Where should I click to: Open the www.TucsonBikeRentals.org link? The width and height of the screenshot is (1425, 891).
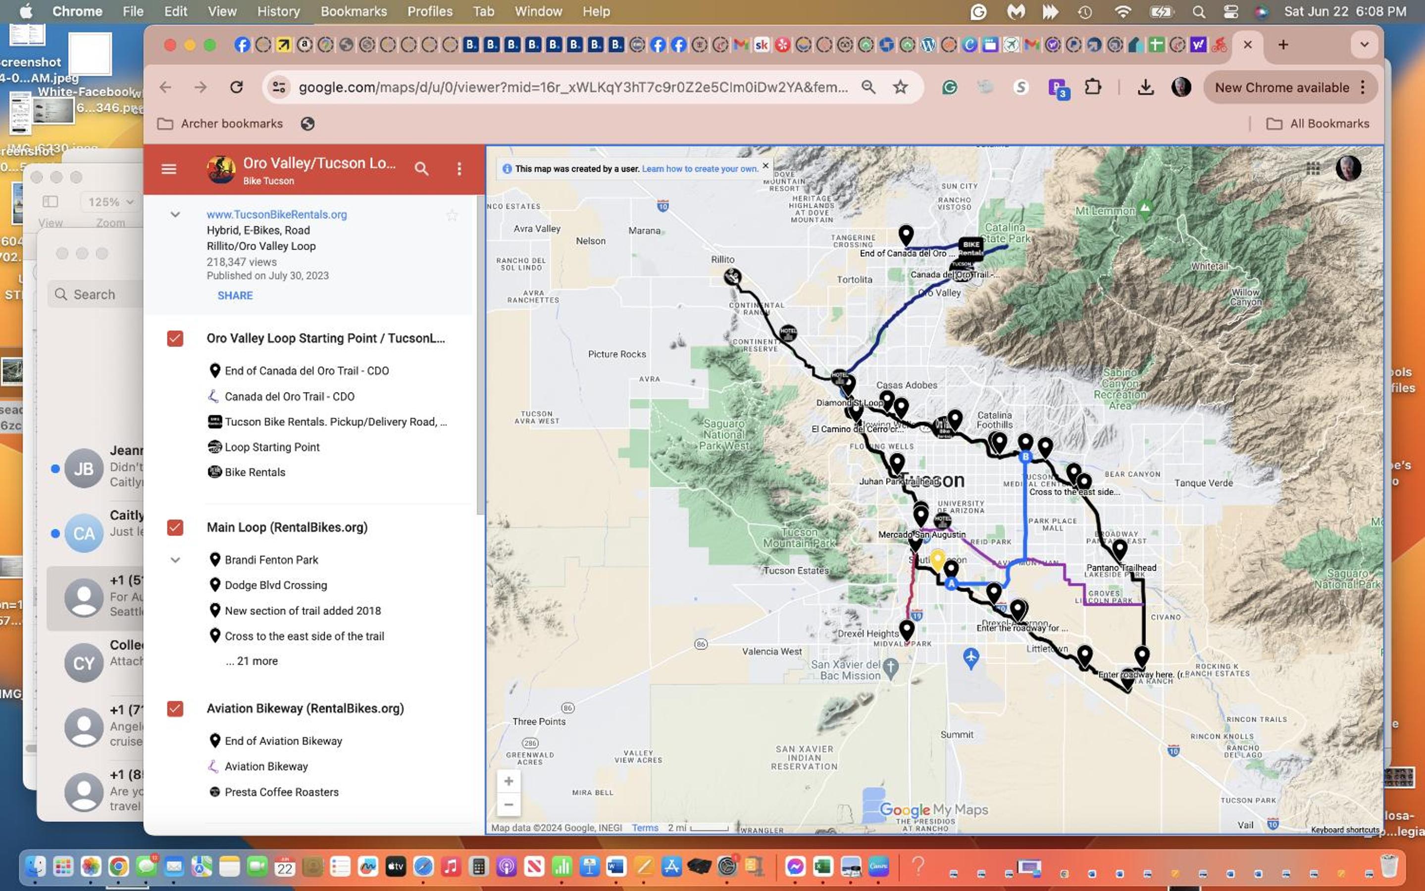(x=276, y=214)
